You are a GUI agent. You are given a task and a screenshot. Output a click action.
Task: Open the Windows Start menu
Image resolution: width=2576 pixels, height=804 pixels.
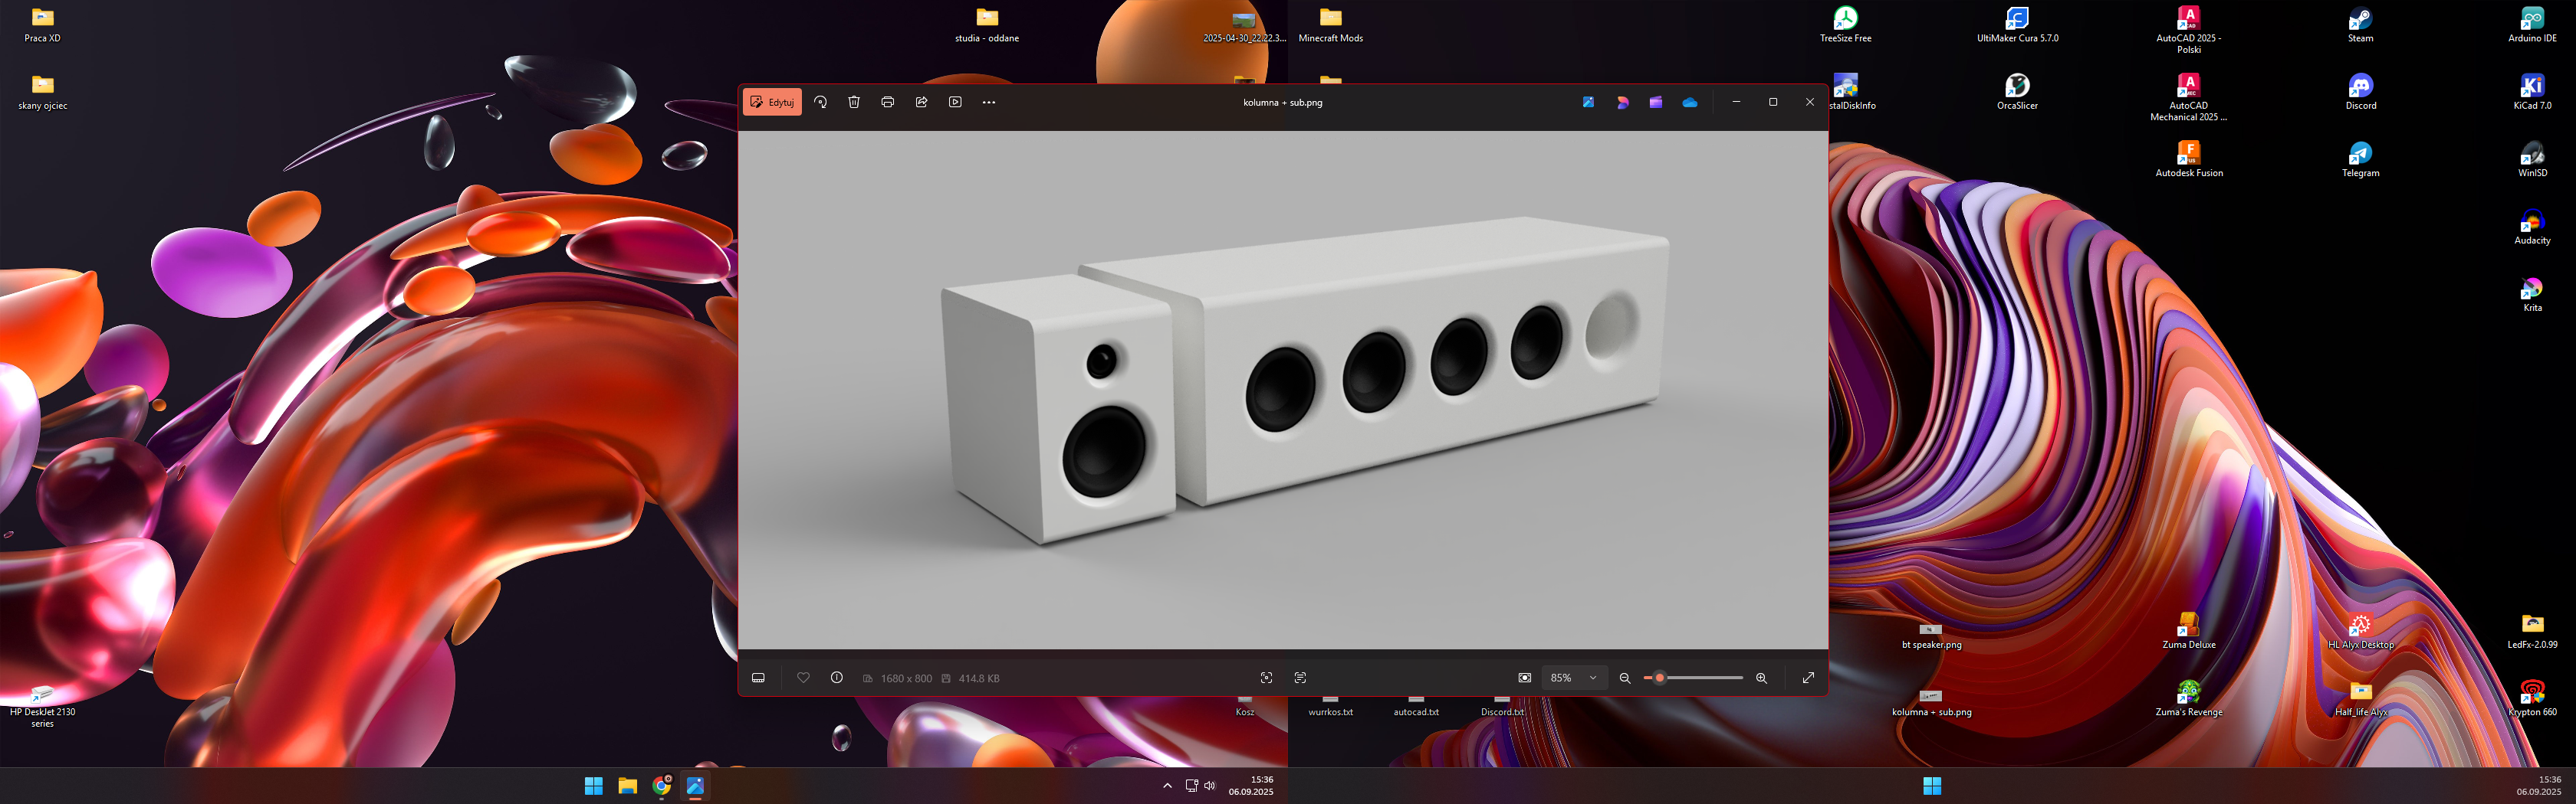(x=593, y=786)
